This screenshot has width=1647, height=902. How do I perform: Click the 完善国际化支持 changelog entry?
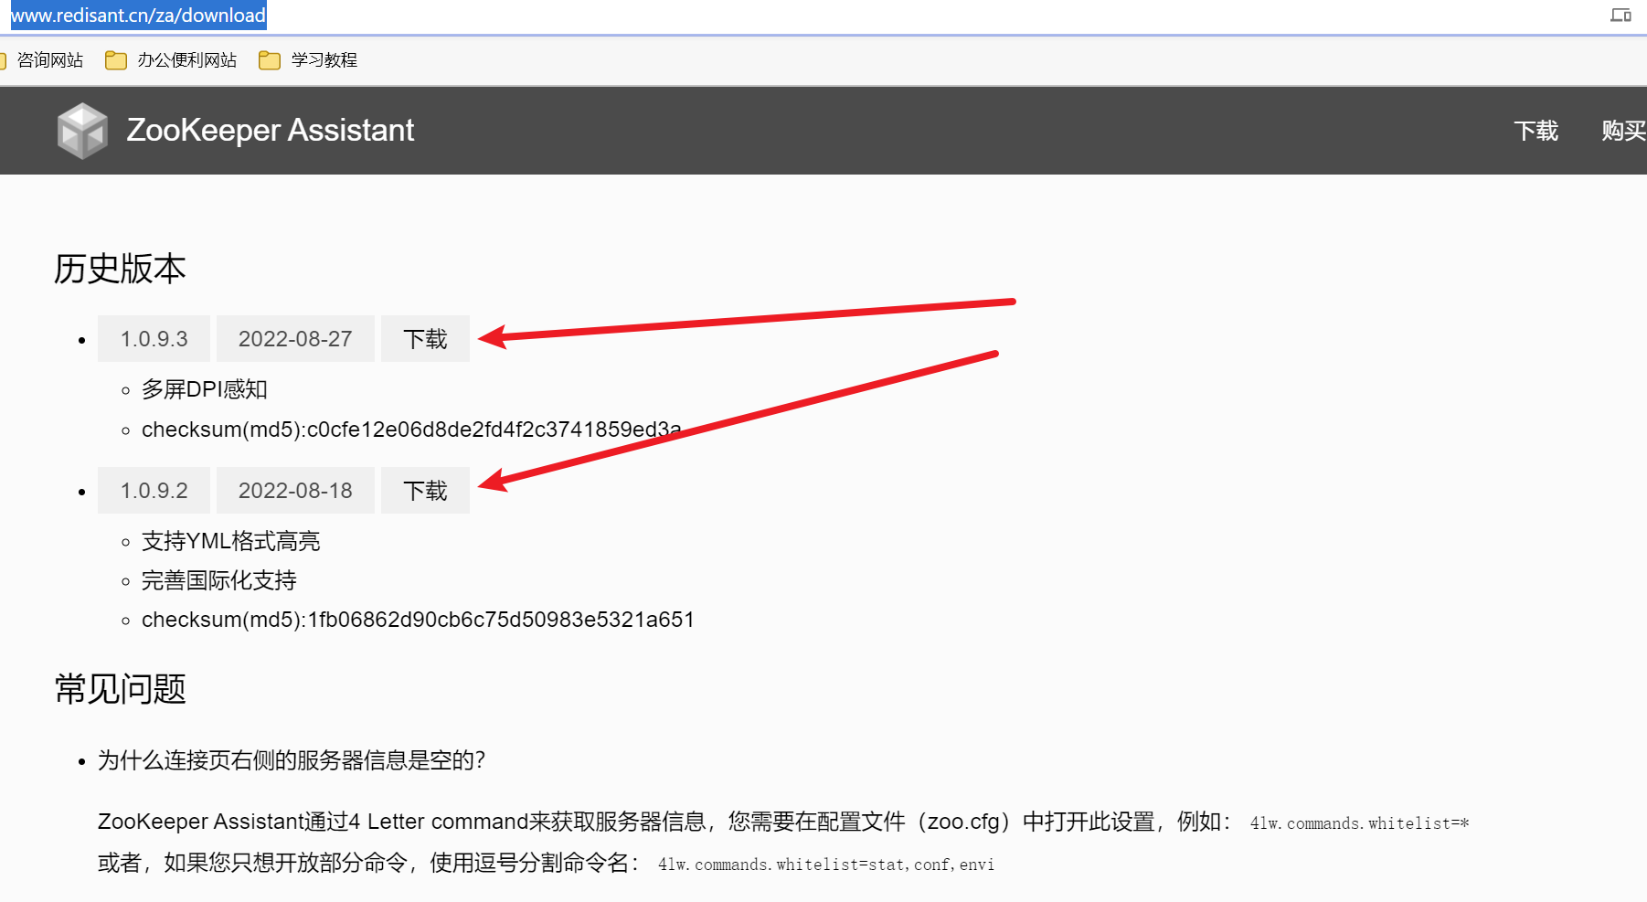219,580
